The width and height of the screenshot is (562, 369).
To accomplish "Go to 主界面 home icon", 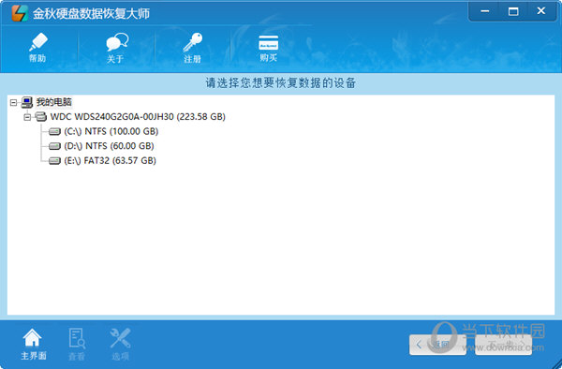I will pyautogui.click(x=33, y=345).
